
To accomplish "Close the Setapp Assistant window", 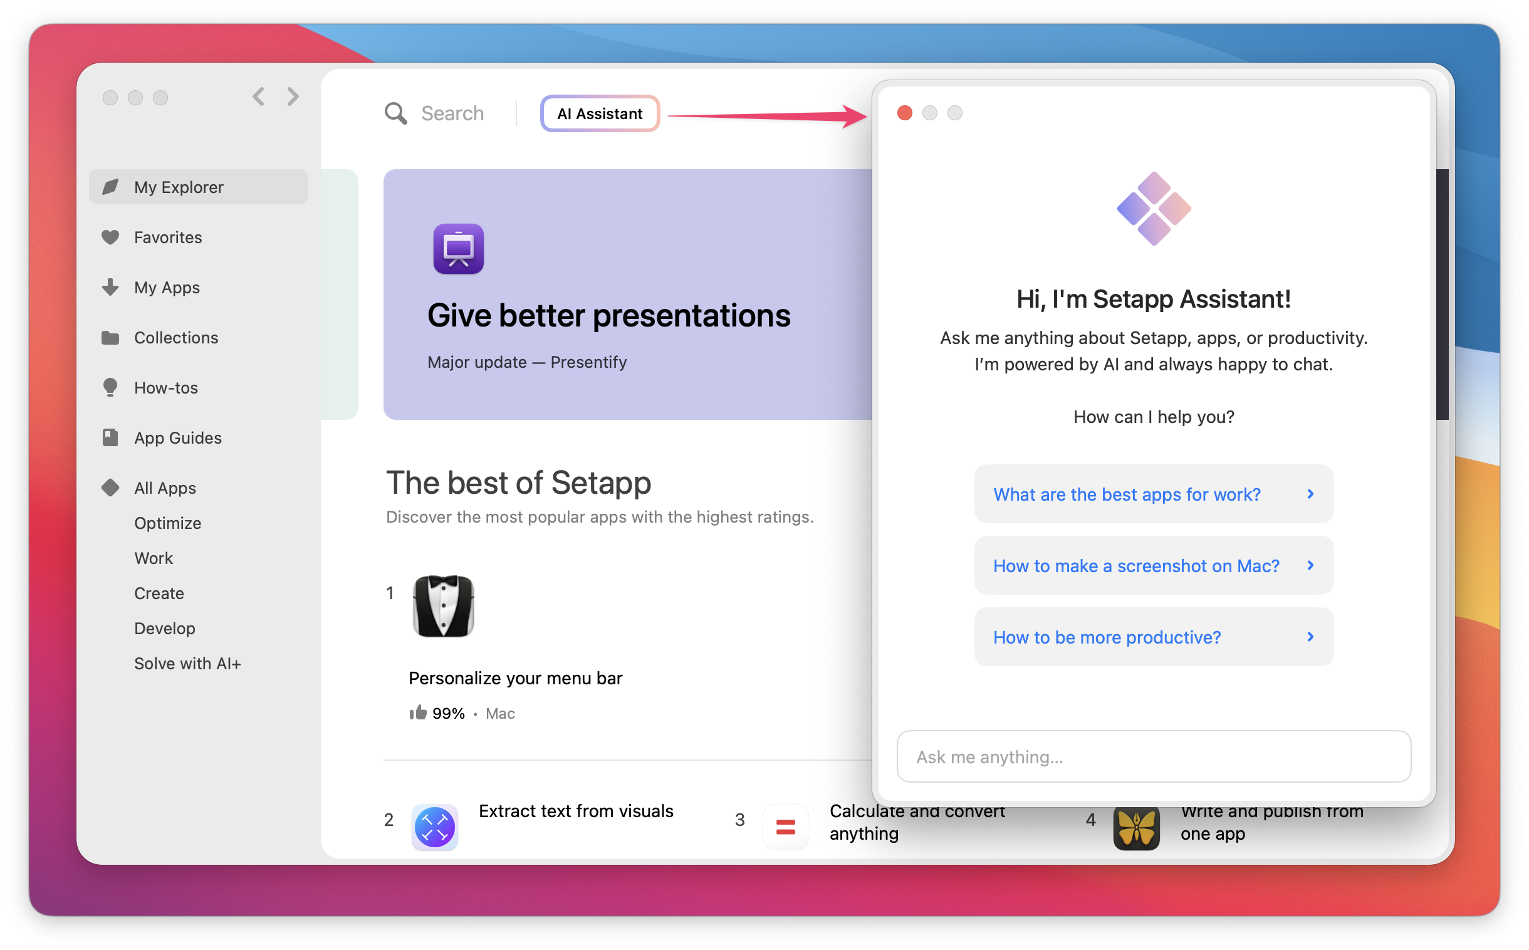I will click(x=905, y=112).
